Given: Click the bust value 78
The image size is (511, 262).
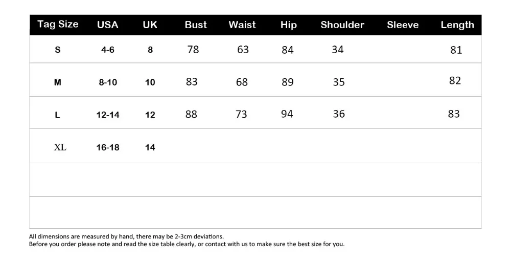Looking at the screenshot, I should tap(193, 49).
